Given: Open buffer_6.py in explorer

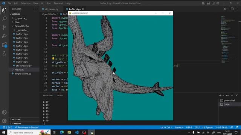Looking at the screenshot, I should [x=22, y=54].
